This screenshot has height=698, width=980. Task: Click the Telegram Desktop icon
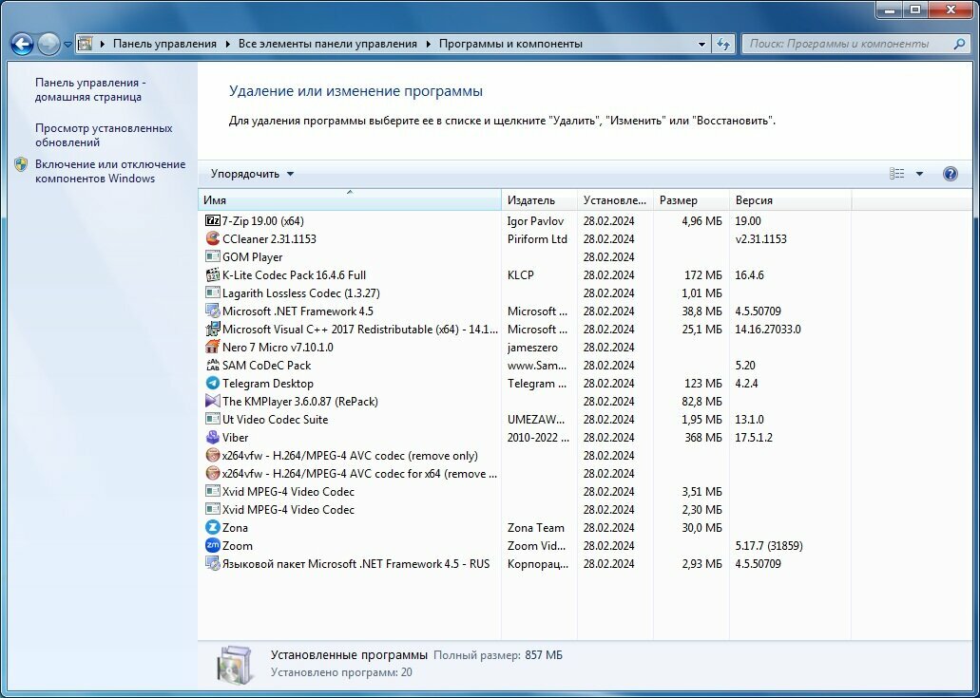pyautogui.click(x=213, y=384)
